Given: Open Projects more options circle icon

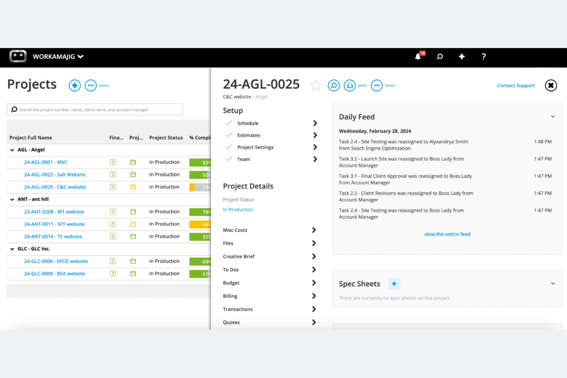Looking at the screenshot, I should point(91,85).
